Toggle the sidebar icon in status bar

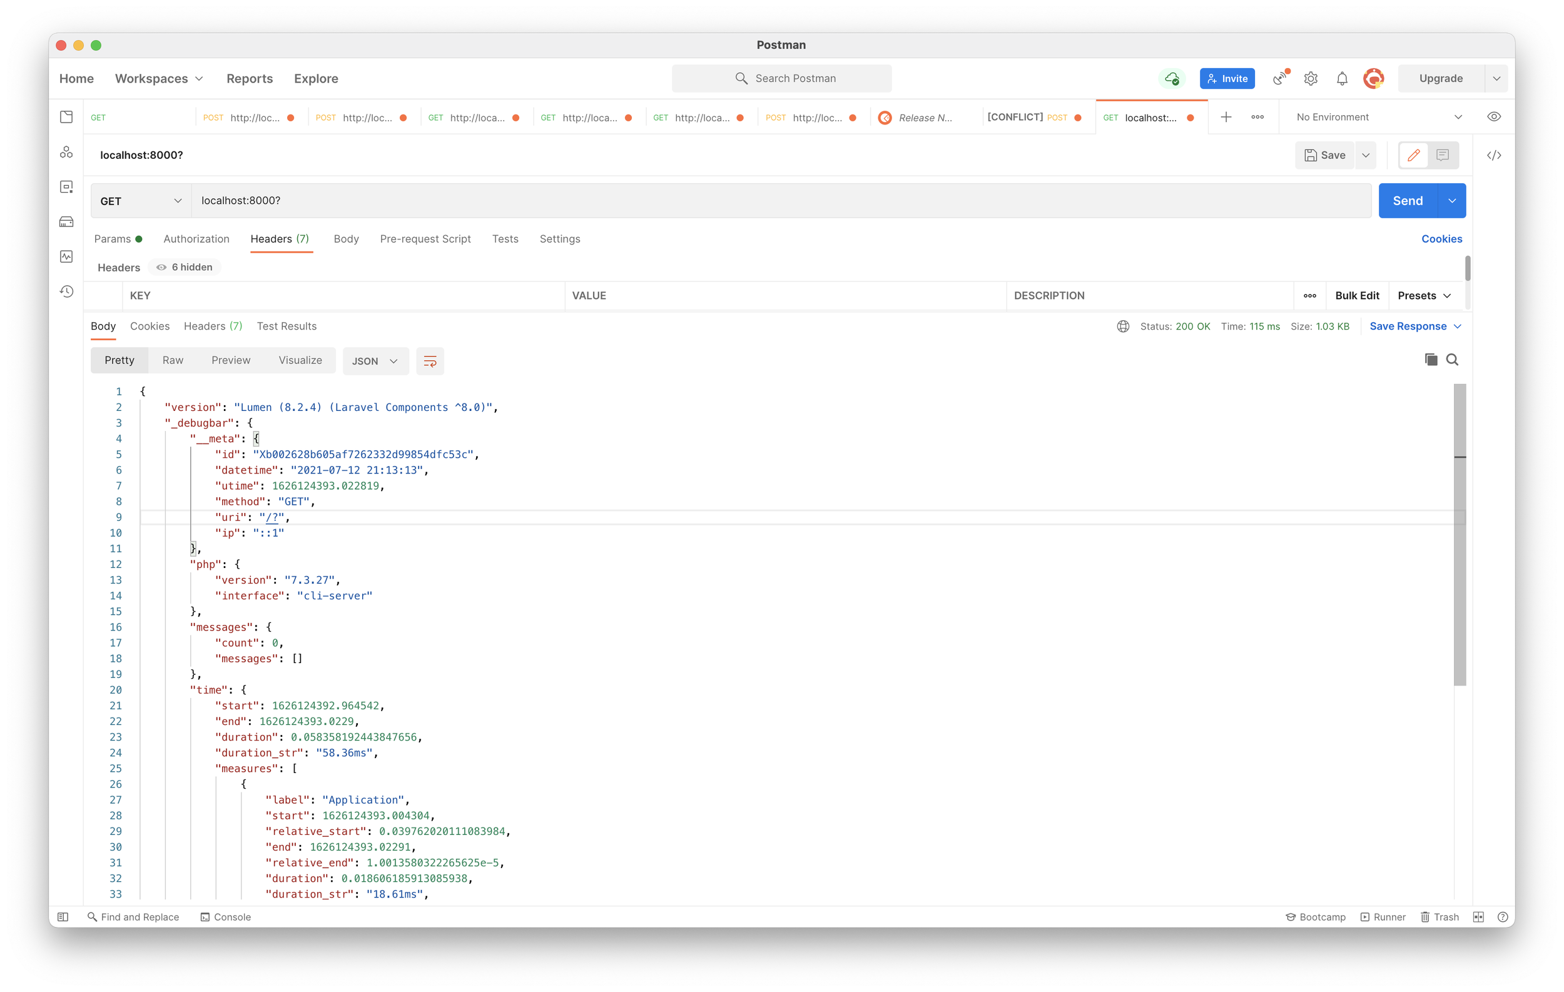63,917
